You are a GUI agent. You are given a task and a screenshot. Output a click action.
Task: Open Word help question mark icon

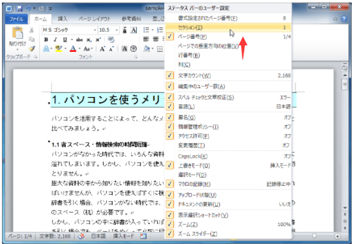344,19
